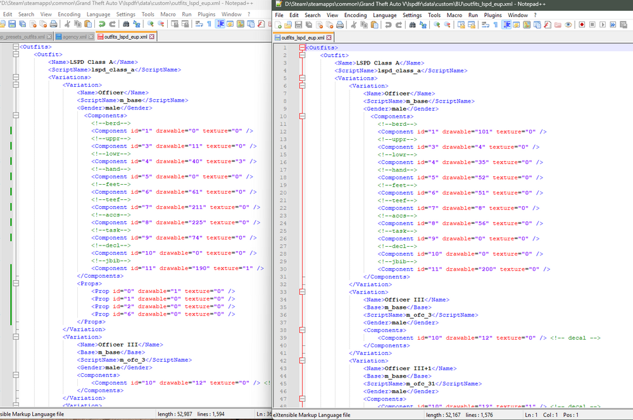Viewport: 633px width, 420px height.
Task: Toggle Show All Characters in right window
Action: click(496, 25)
